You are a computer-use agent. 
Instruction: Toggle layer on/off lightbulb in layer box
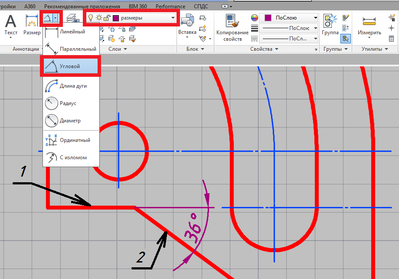pos(91,18)
